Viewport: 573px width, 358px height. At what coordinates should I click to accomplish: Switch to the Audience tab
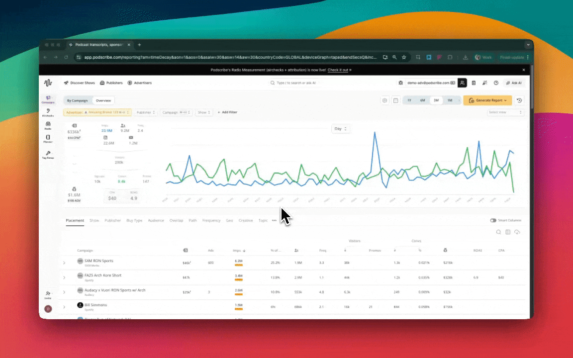(156, 220)
